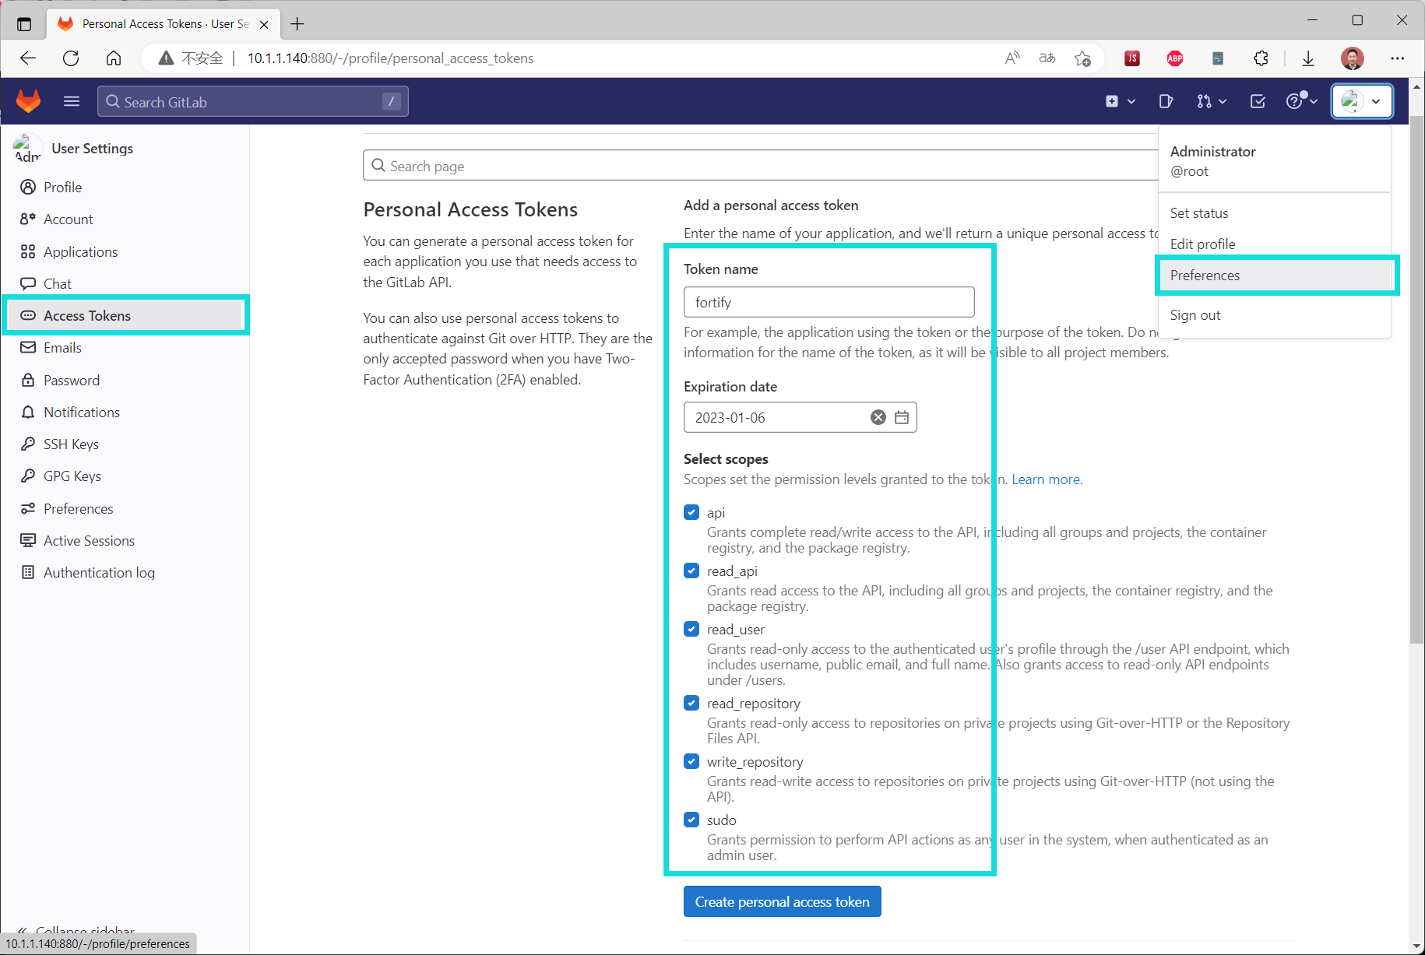Screen dimensions: 1425x955
Task: Uncheck the write_repository scope checkbox
Action: point(691,761)
